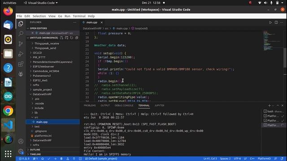Change indentation Spaces: 2

(225, 159)
